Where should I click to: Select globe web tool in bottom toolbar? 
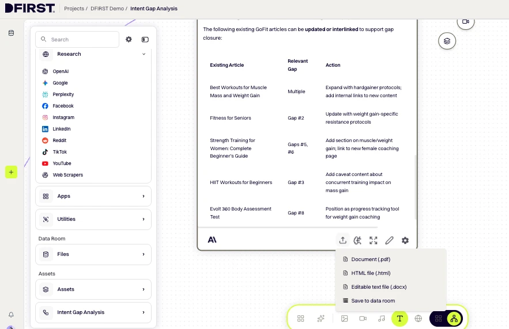click(418, 319)
